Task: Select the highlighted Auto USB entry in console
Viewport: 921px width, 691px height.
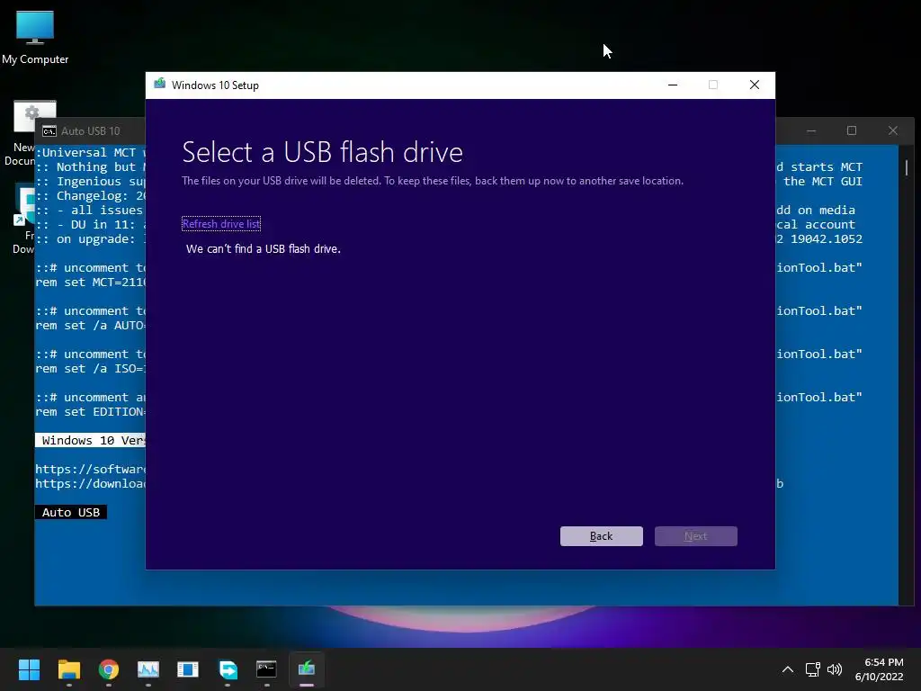Action: coord(71,512)
